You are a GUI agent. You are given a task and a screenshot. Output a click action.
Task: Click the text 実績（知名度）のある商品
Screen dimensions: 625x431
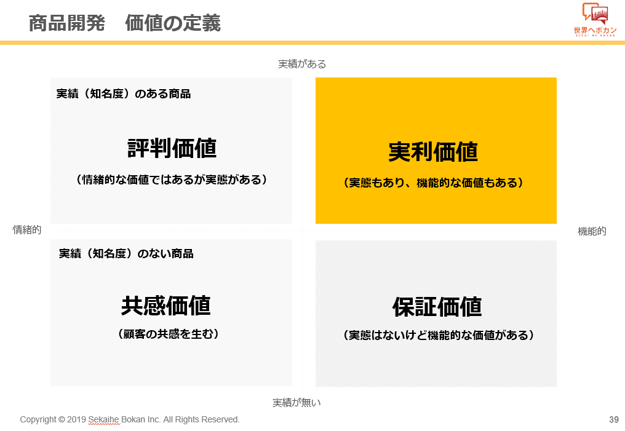pos(124,94)
